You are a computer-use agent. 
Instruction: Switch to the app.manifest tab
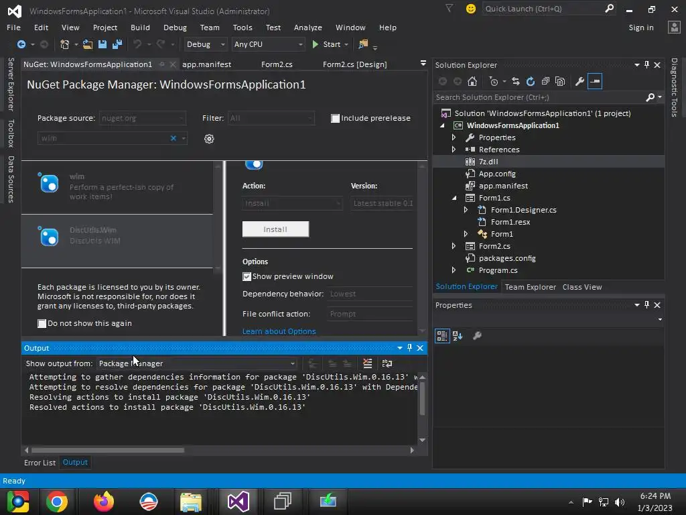(206, 64)
